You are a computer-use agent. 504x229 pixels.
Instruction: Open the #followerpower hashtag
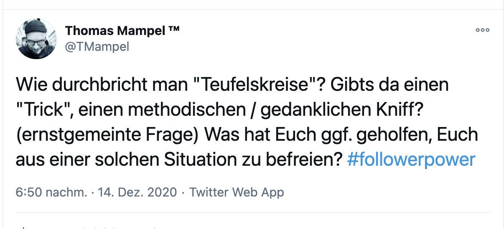click(411, 160)
